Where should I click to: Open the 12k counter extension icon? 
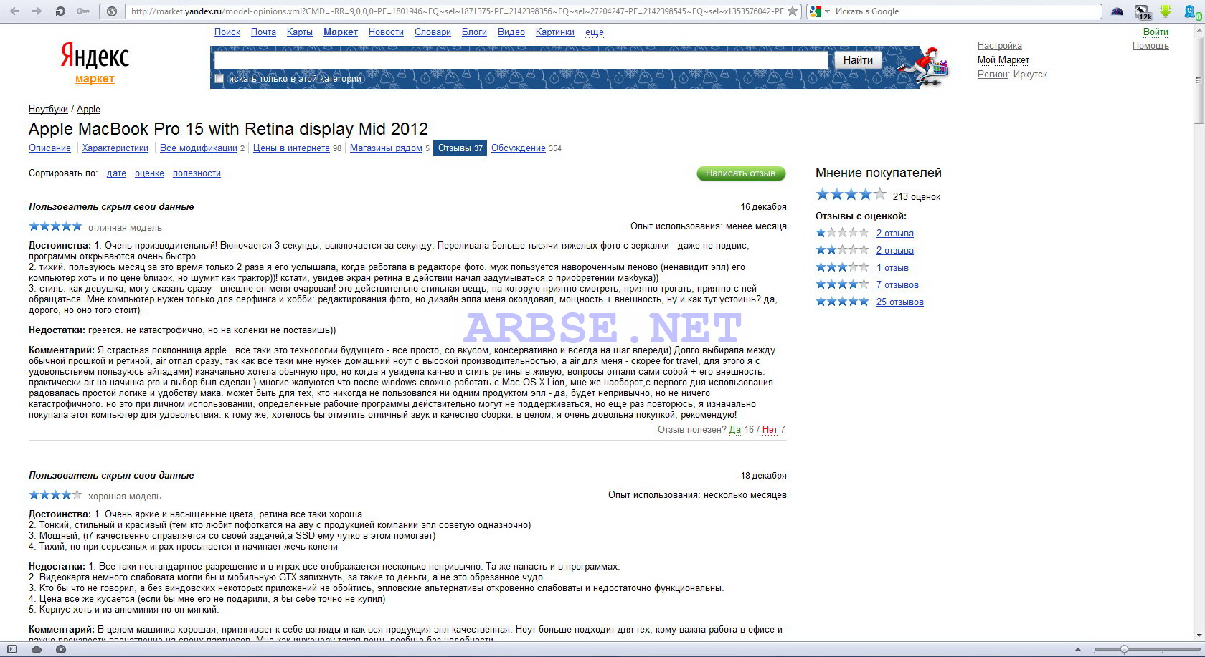[x=1143, y=12]
